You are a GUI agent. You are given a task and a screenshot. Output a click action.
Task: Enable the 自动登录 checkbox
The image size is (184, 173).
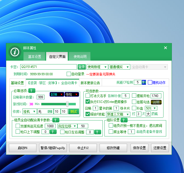tap(69, 74)
